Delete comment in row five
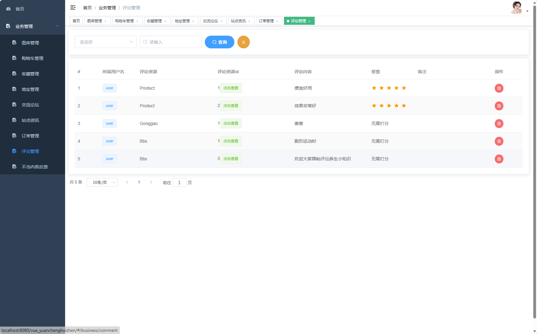The width and height of the screenshot is (537, 334). tap(499, 159)
